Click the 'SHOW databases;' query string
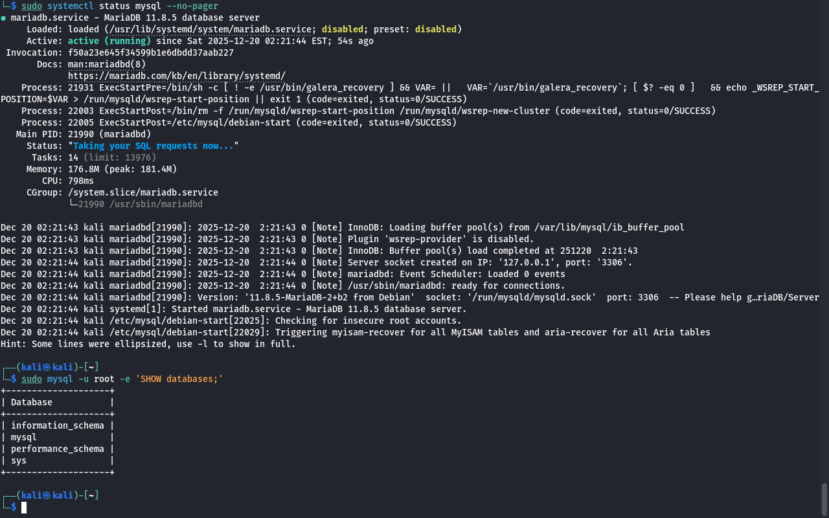Screen dimensions: 829x518 (x=179, y=379)
